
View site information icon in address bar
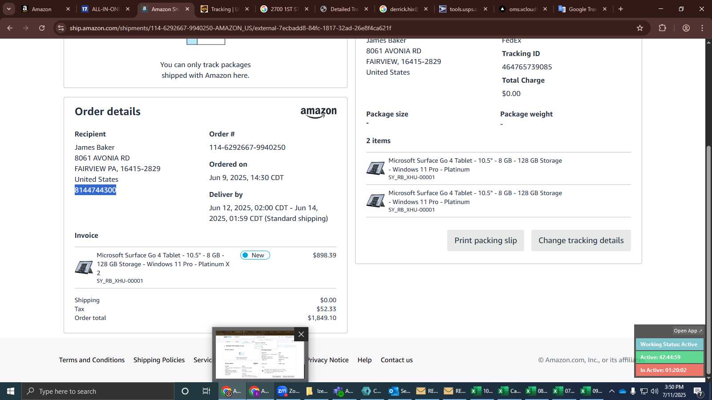pos(61,28)
